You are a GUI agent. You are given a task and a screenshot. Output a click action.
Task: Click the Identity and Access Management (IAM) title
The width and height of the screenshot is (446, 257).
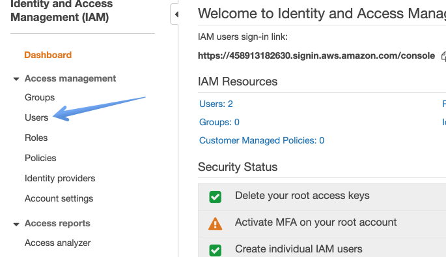coord(61,11)
